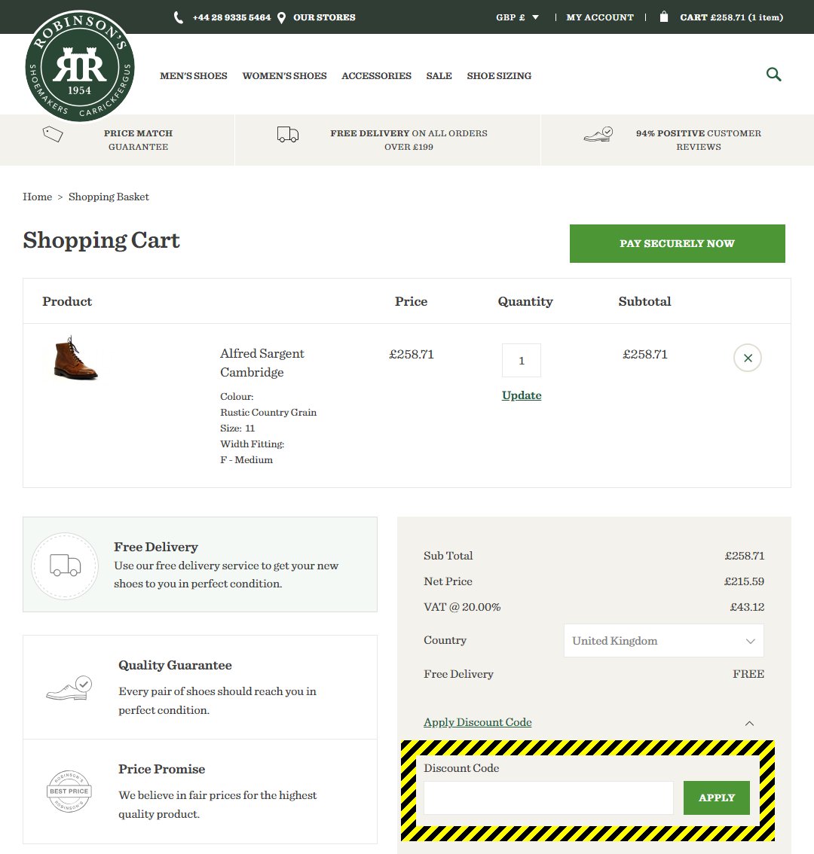Viewport: 814px width, 854px height.
Task: Open search with the magnifier icon
Action: click(x=773, y=74)
